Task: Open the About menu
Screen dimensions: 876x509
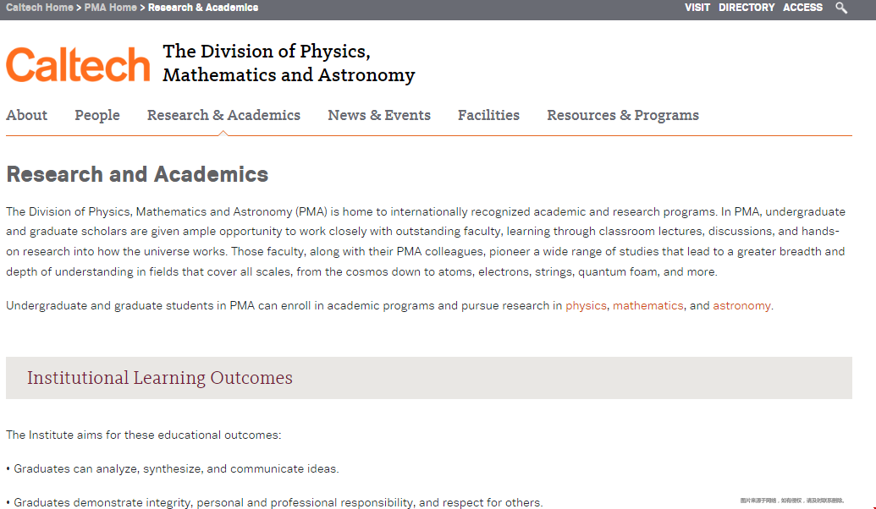Action: (27, 115)
